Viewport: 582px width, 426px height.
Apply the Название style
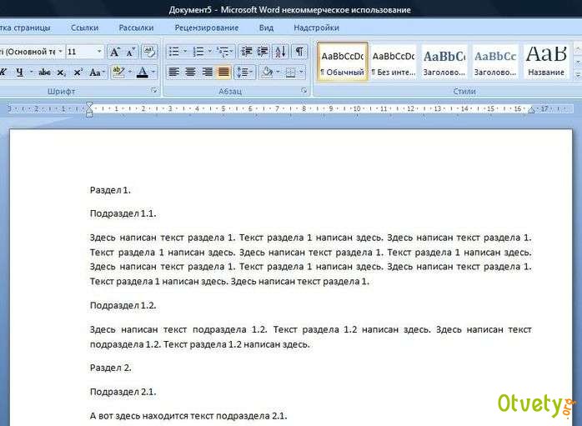point(546,62)
